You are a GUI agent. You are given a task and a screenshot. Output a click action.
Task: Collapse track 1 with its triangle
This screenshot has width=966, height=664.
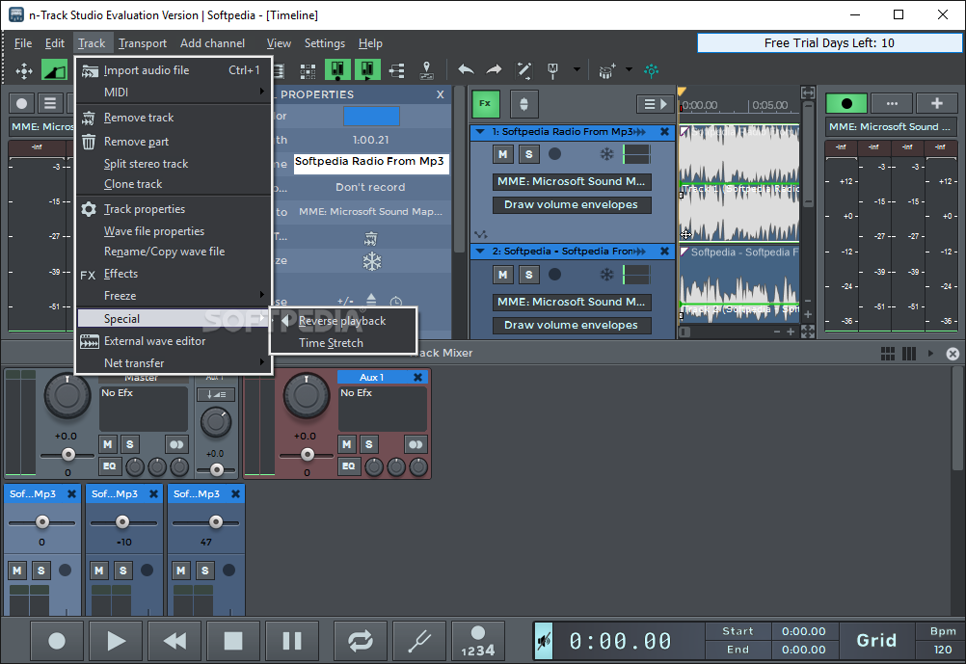[479, 131]
